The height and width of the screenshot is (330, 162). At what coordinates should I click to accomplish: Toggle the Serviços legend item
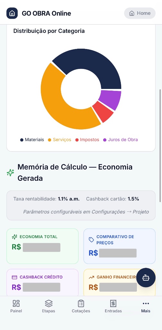click(59, 140)
